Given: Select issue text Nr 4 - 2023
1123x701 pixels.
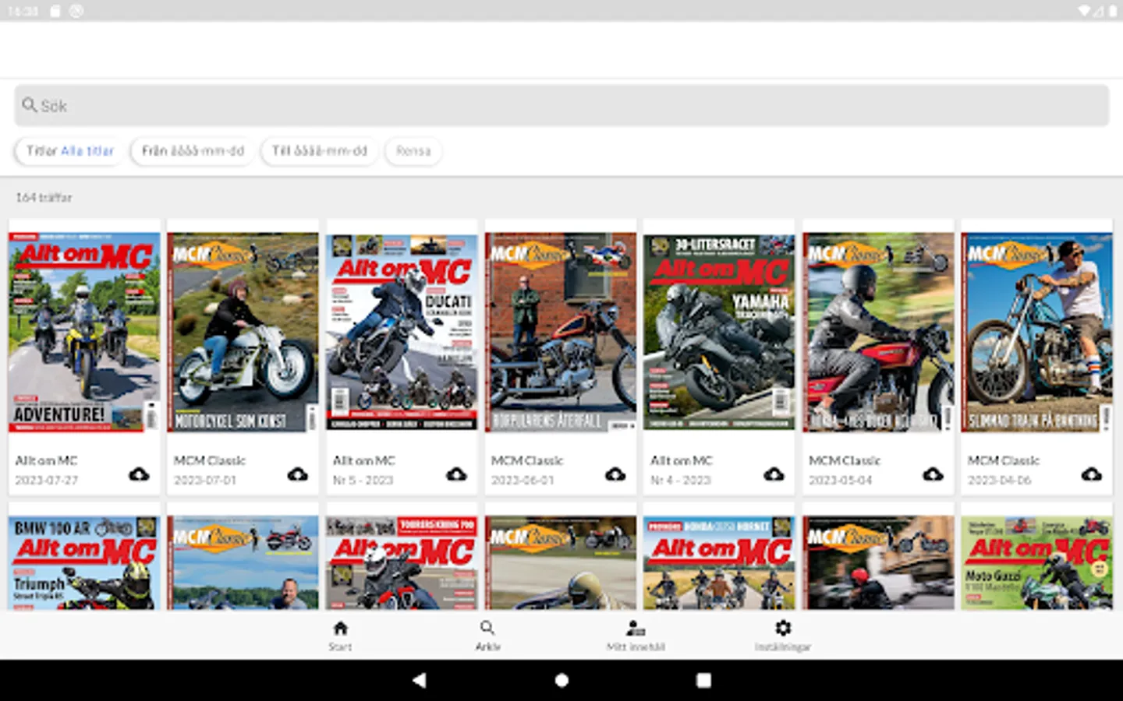Looking at the screenshot, I should click(681, 480).
